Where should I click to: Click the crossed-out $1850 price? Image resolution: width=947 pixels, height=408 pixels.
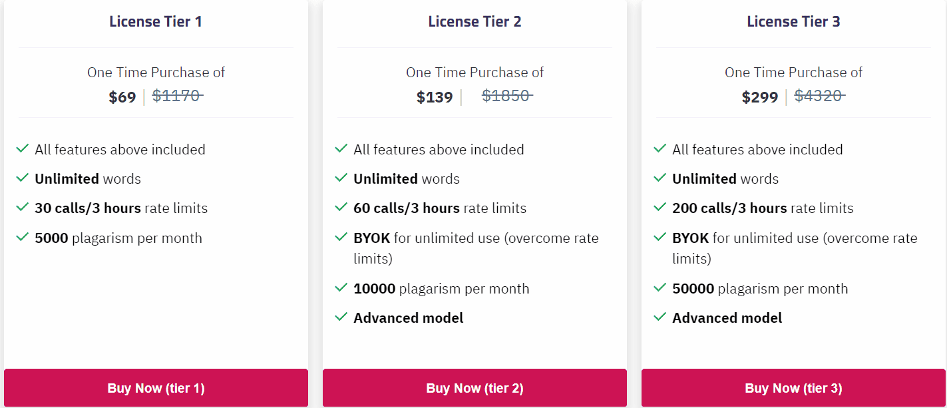pos(507,95)
